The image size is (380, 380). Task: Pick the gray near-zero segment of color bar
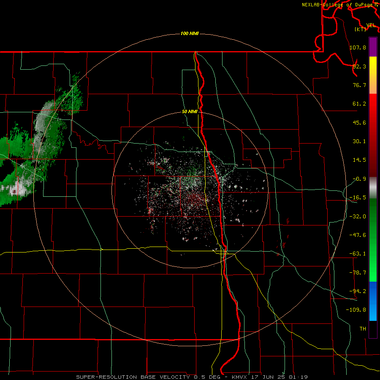(x=373, y=188)
